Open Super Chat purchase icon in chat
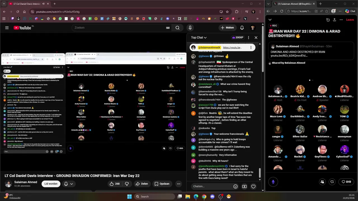358x201 pixels. 244,186
